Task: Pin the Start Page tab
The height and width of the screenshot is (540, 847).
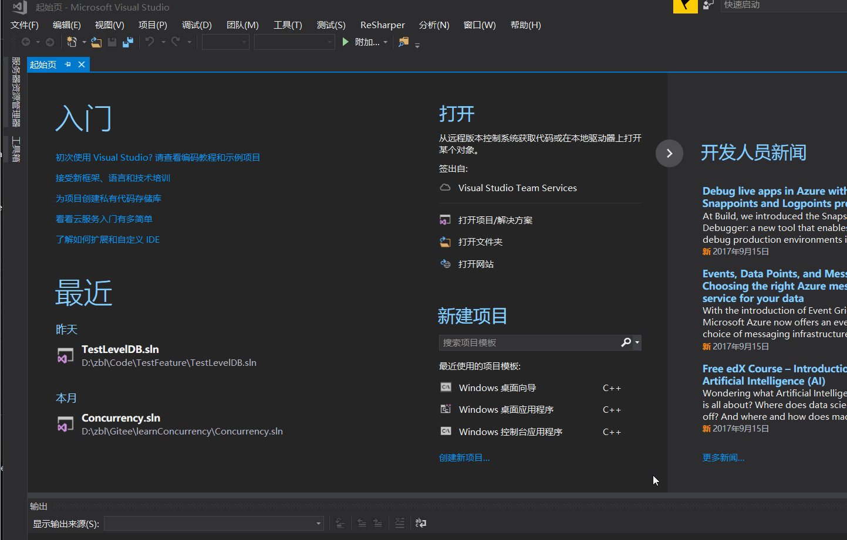Action: pos(68,64)
